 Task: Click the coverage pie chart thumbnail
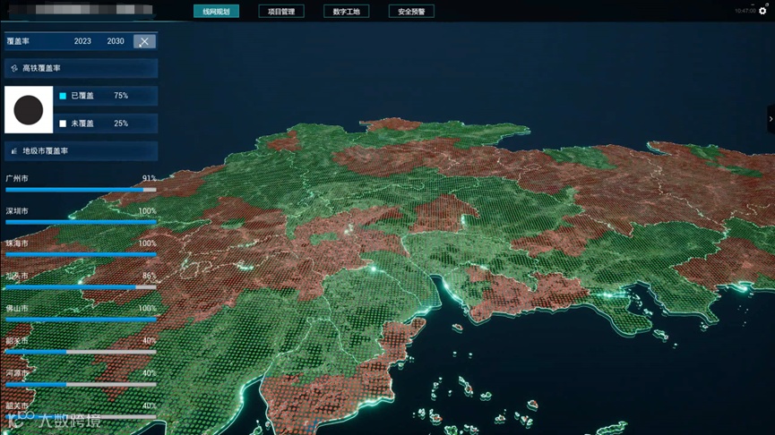click(29, 109)
